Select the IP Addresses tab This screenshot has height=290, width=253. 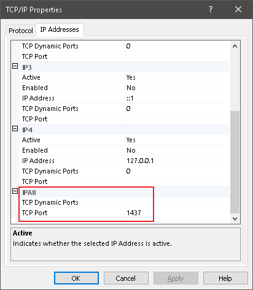coord(60,29)
